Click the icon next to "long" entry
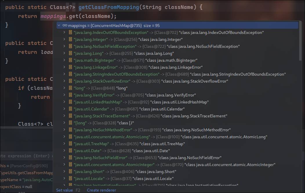Viewport: 305px width, 193px height. tap(70, 88)
